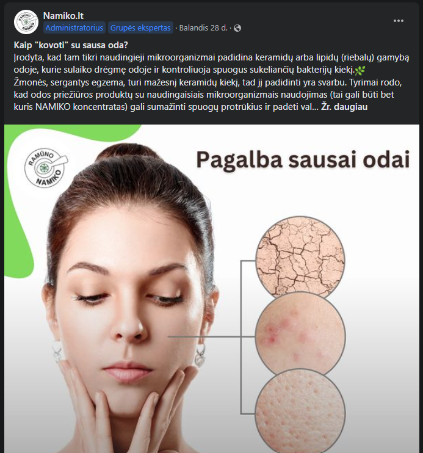
Task: Click the globe public visibility icon
Action: (237, 28)
